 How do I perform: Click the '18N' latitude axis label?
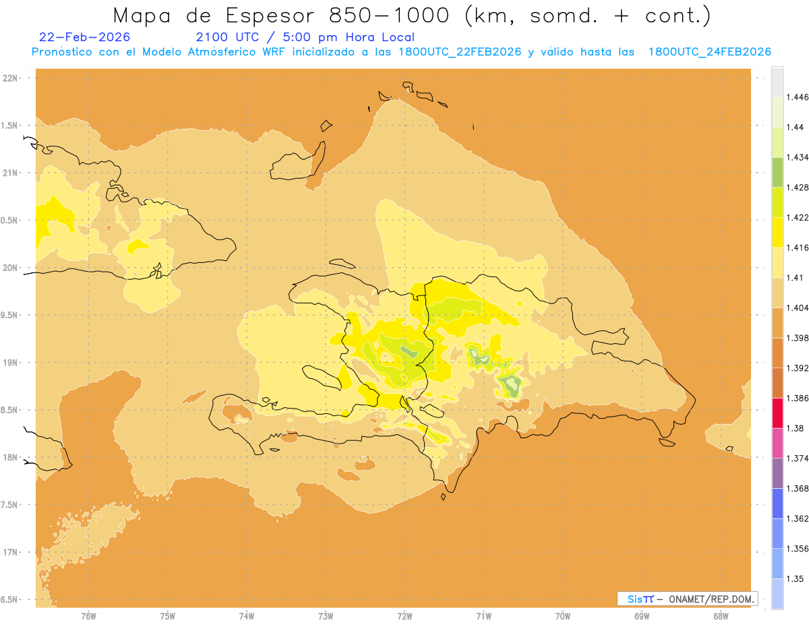click(x=11, y=458)
